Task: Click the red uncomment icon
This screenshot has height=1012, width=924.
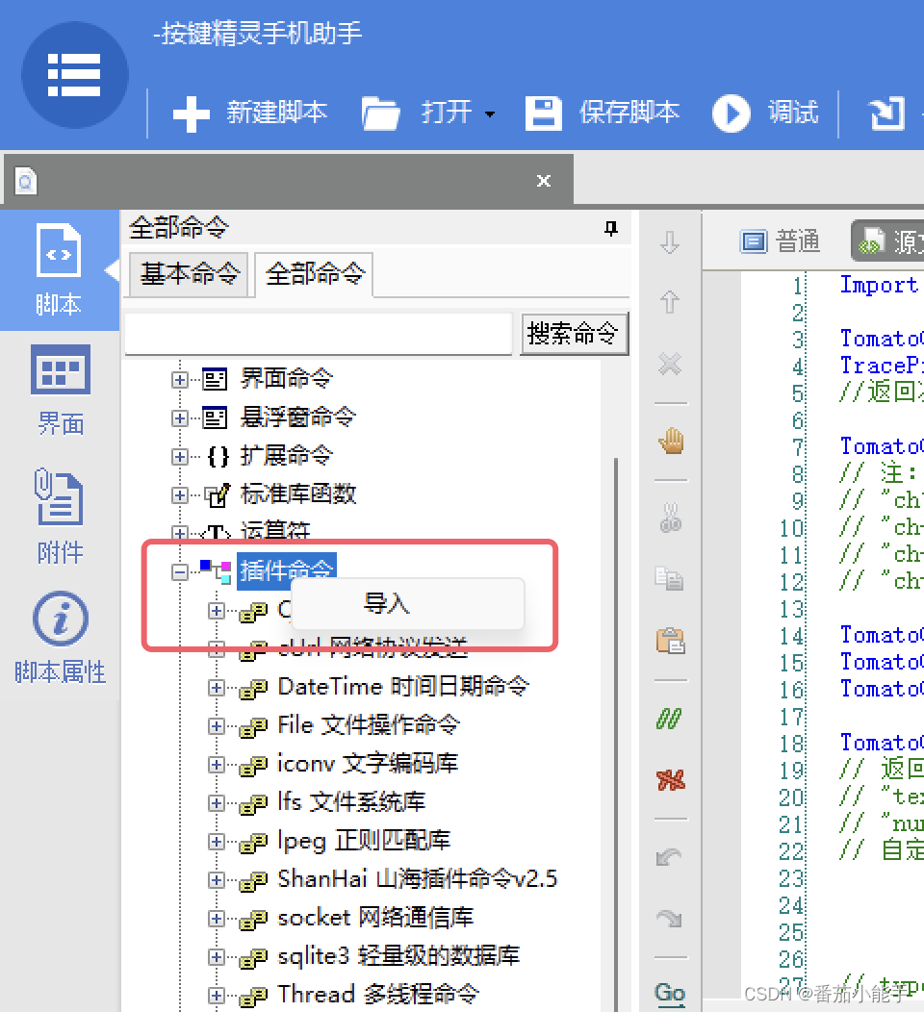Action: click(670, 780)
